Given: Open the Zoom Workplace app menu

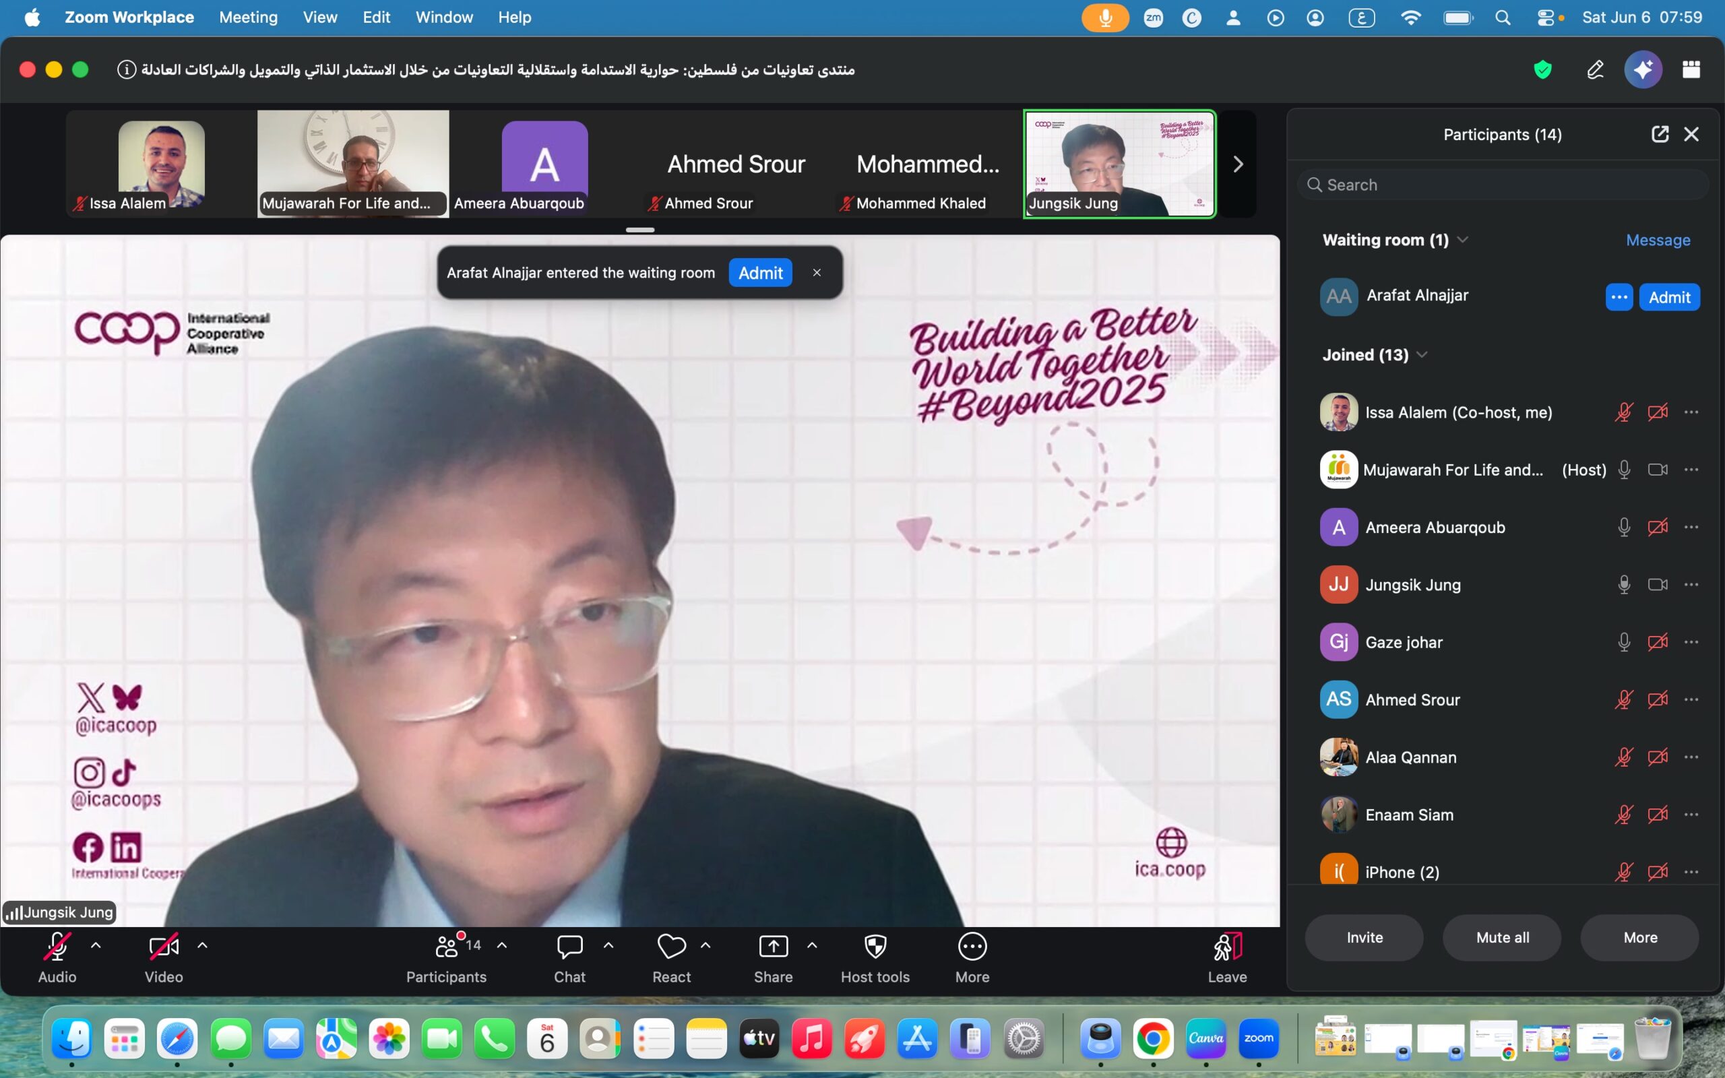Looking at the screenshot, I should coord(129,17).
